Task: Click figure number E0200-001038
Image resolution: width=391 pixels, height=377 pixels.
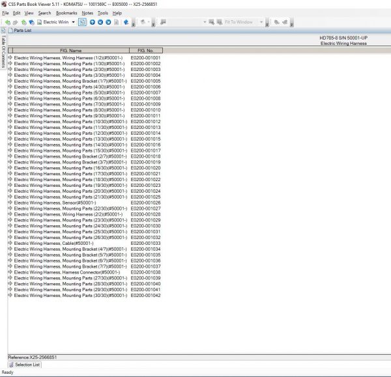Action: (x=145, y=272)
